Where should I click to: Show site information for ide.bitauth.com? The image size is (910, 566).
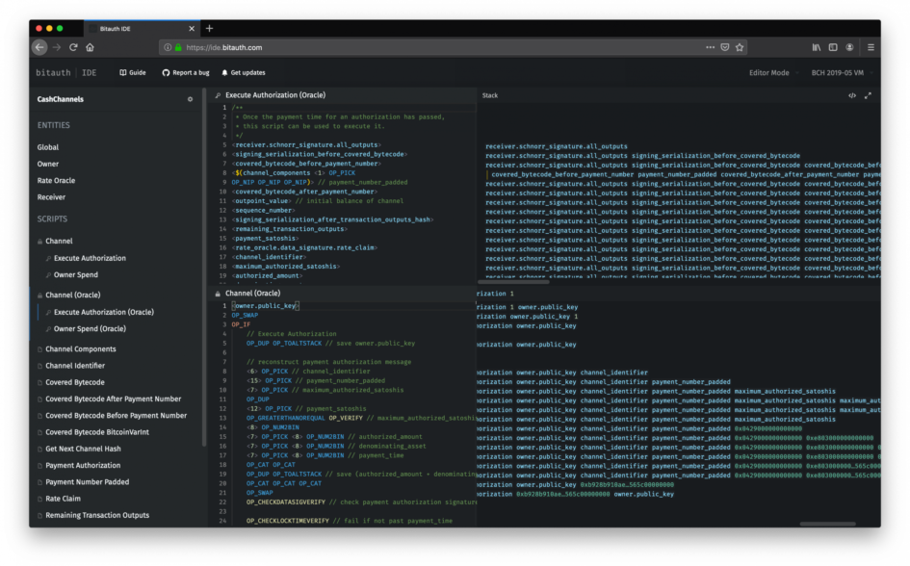(168, 47)
